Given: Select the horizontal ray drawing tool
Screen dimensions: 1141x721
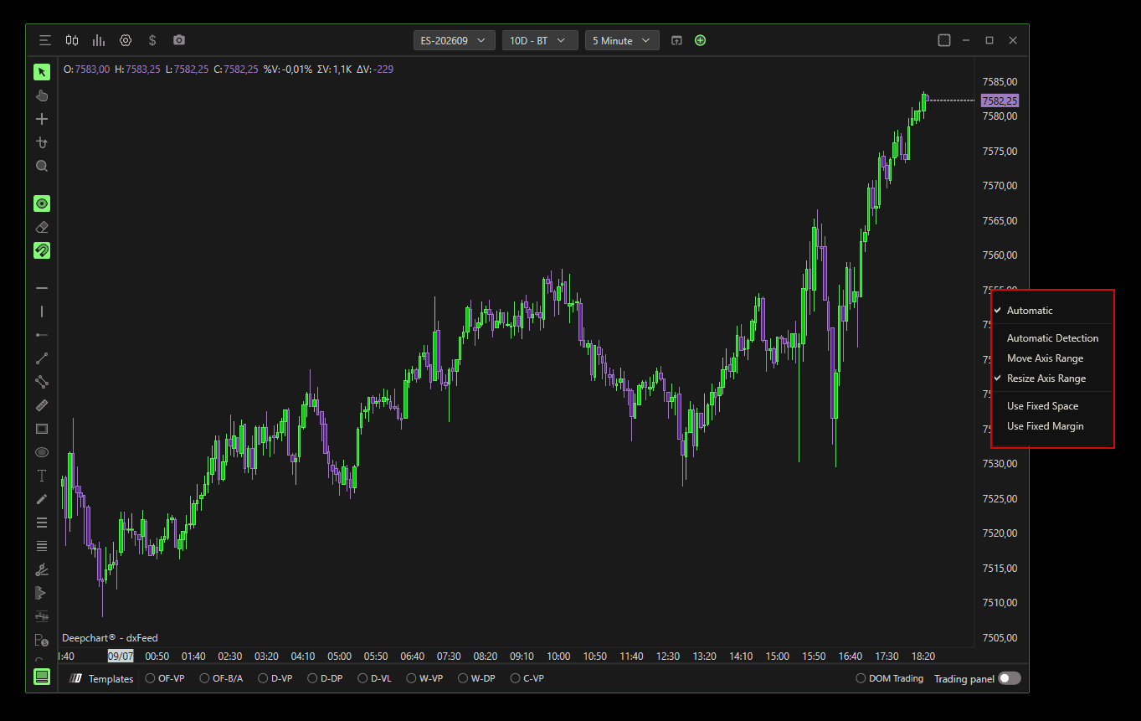Looking at the screenshot, I should point(42,335).
